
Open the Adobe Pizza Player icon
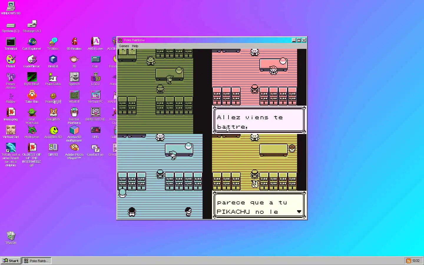pyautogui.click(x=74, y=152)
